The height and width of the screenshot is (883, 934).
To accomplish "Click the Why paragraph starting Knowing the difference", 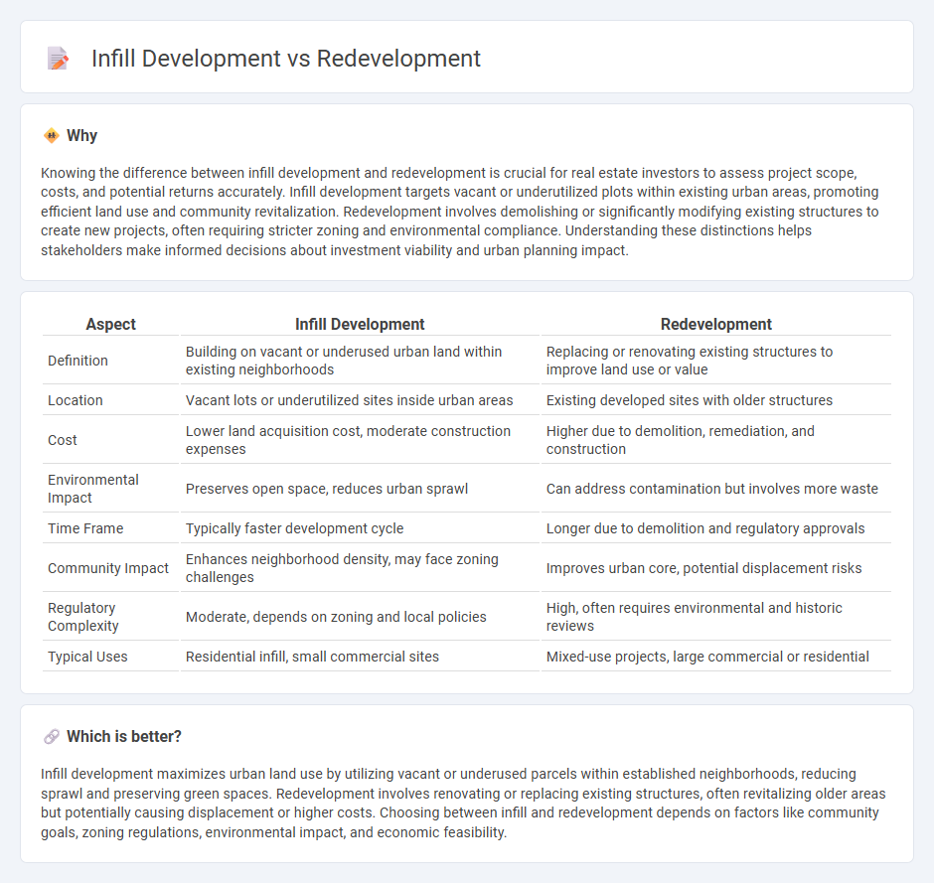I will tap(460, 212).
